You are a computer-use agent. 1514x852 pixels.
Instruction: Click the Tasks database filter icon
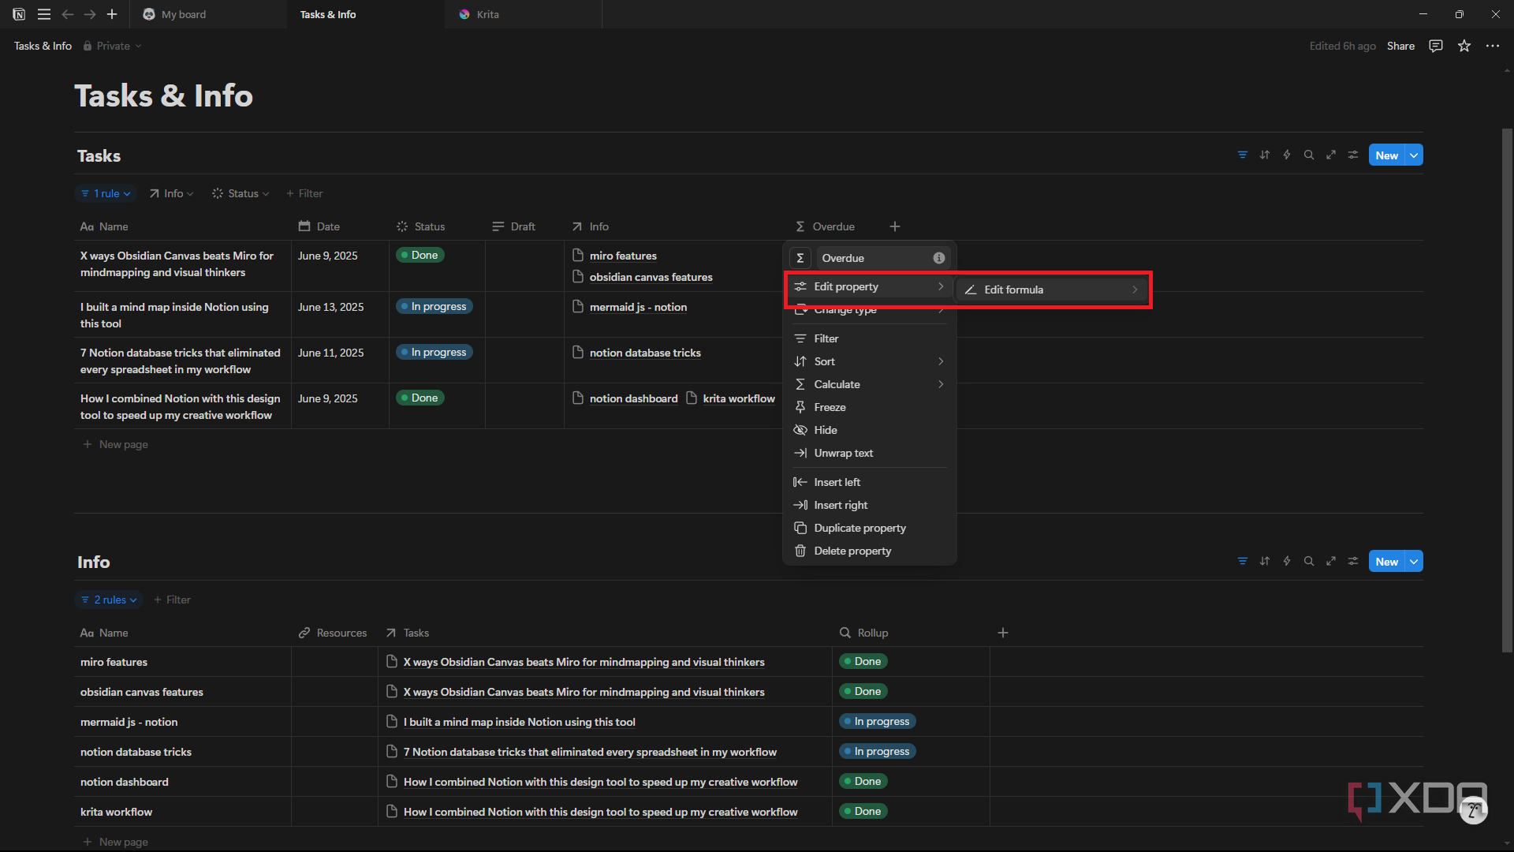(x=1242, y=155)
